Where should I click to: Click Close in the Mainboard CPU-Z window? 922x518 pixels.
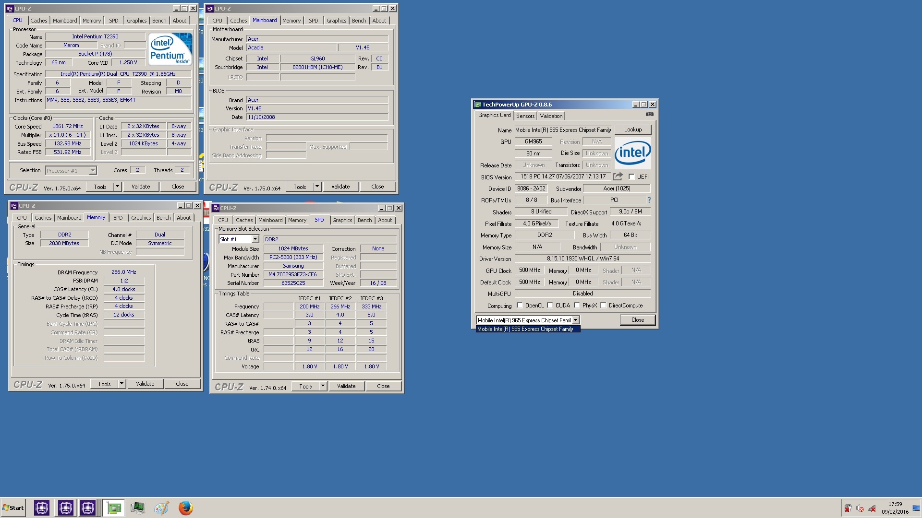(x=377, y=187)
